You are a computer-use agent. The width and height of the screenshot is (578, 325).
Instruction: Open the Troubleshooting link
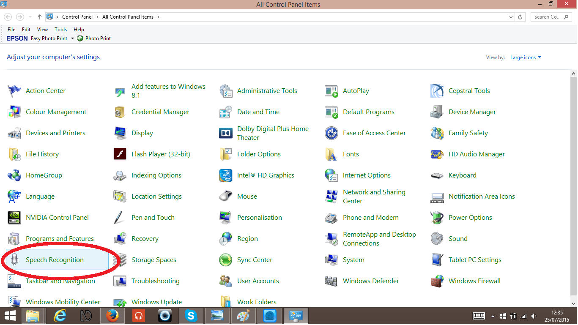click(x=155, y=281)
